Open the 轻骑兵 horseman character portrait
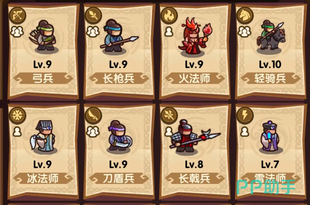 pos(271,37)
